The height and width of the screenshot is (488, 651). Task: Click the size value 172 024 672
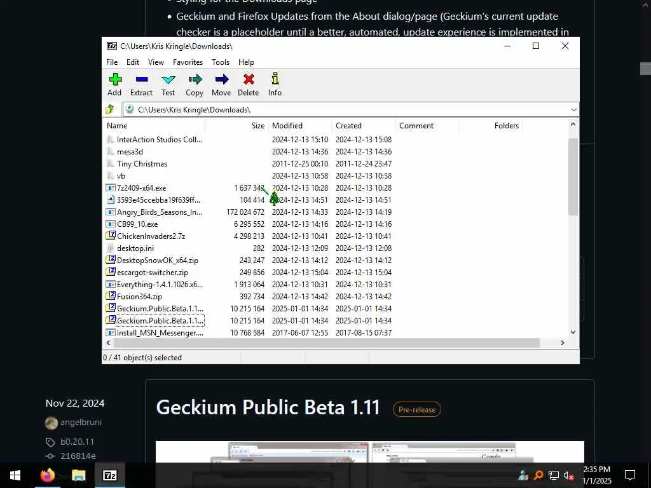click(x=245, y=212)
